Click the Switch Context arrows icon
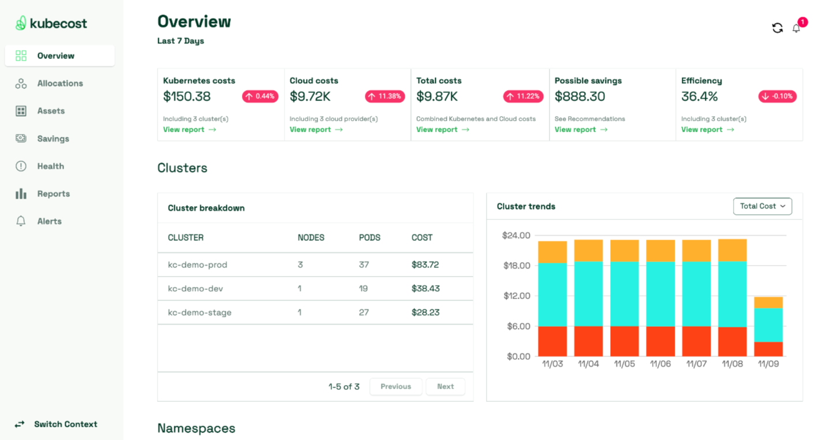Screen dimensions: 830x440 (19, 424)
